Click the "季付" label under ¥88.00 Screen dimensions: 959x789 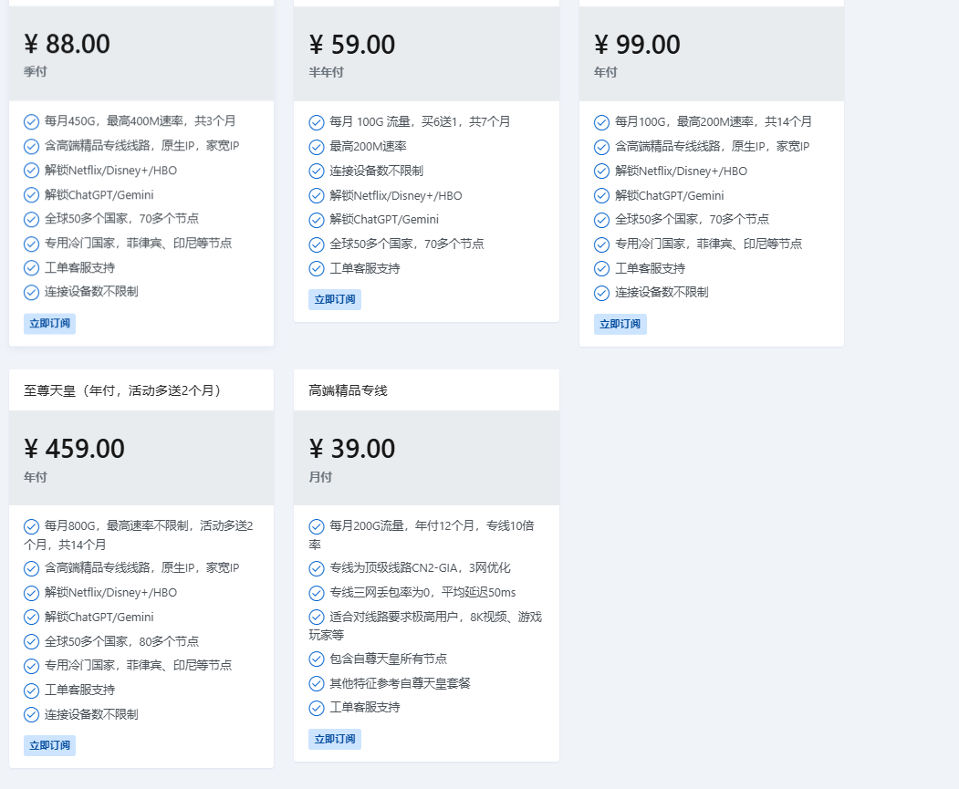pyautogui.click(x=34, y=71)
